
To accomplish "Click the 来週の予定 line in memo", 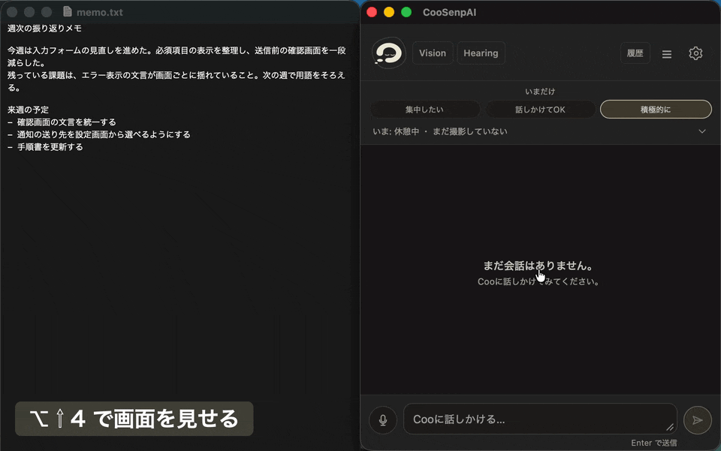I will coord(28,110).
